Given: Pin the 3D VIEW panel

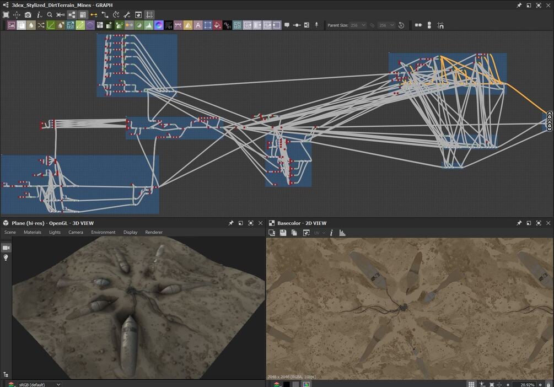Looking at the screenshot, I should [x=231, y=223].
